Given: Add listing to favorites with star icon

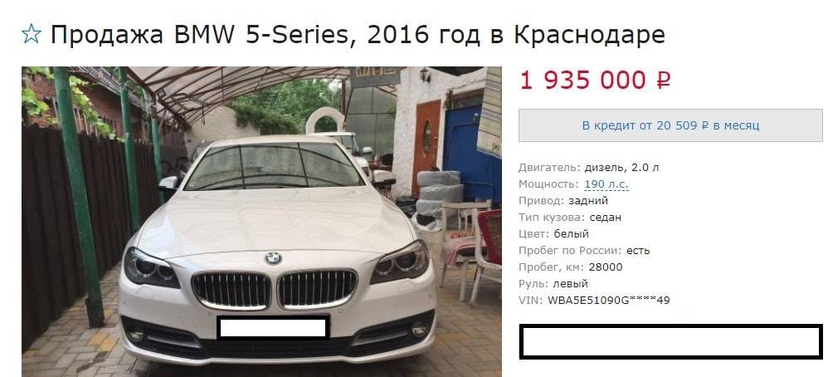Looking at the screenshot, I should coord(31,35).
